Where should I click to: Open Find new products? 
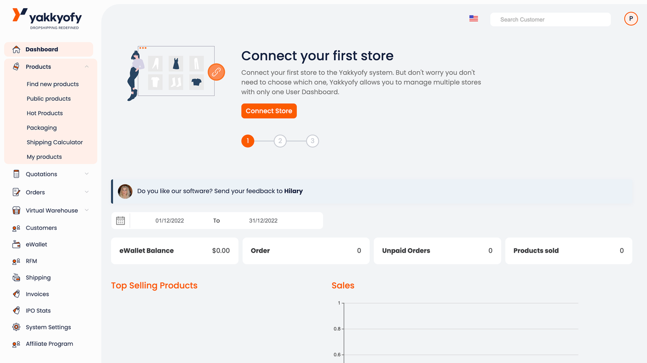(53, 84)
